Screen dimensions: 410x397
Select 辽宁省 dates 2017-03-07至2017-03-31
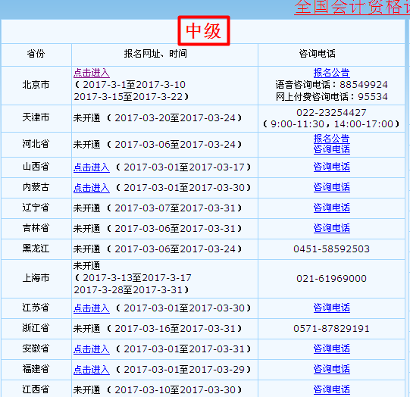click(175, 208)
